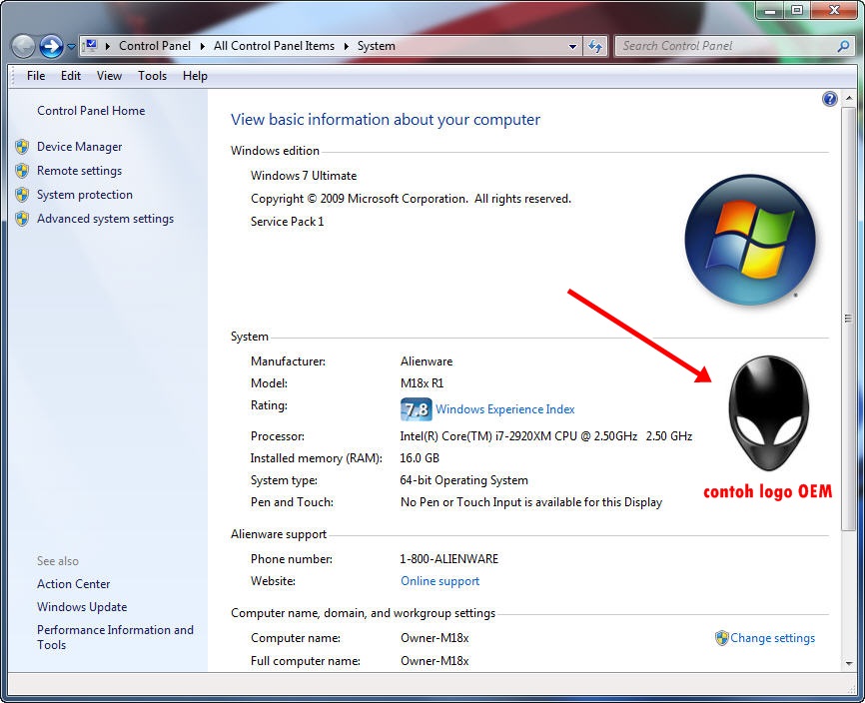Viewport: 865px width, 703px height.
Task: Click the shield icon beside Change settings
Action: point(720,637)
